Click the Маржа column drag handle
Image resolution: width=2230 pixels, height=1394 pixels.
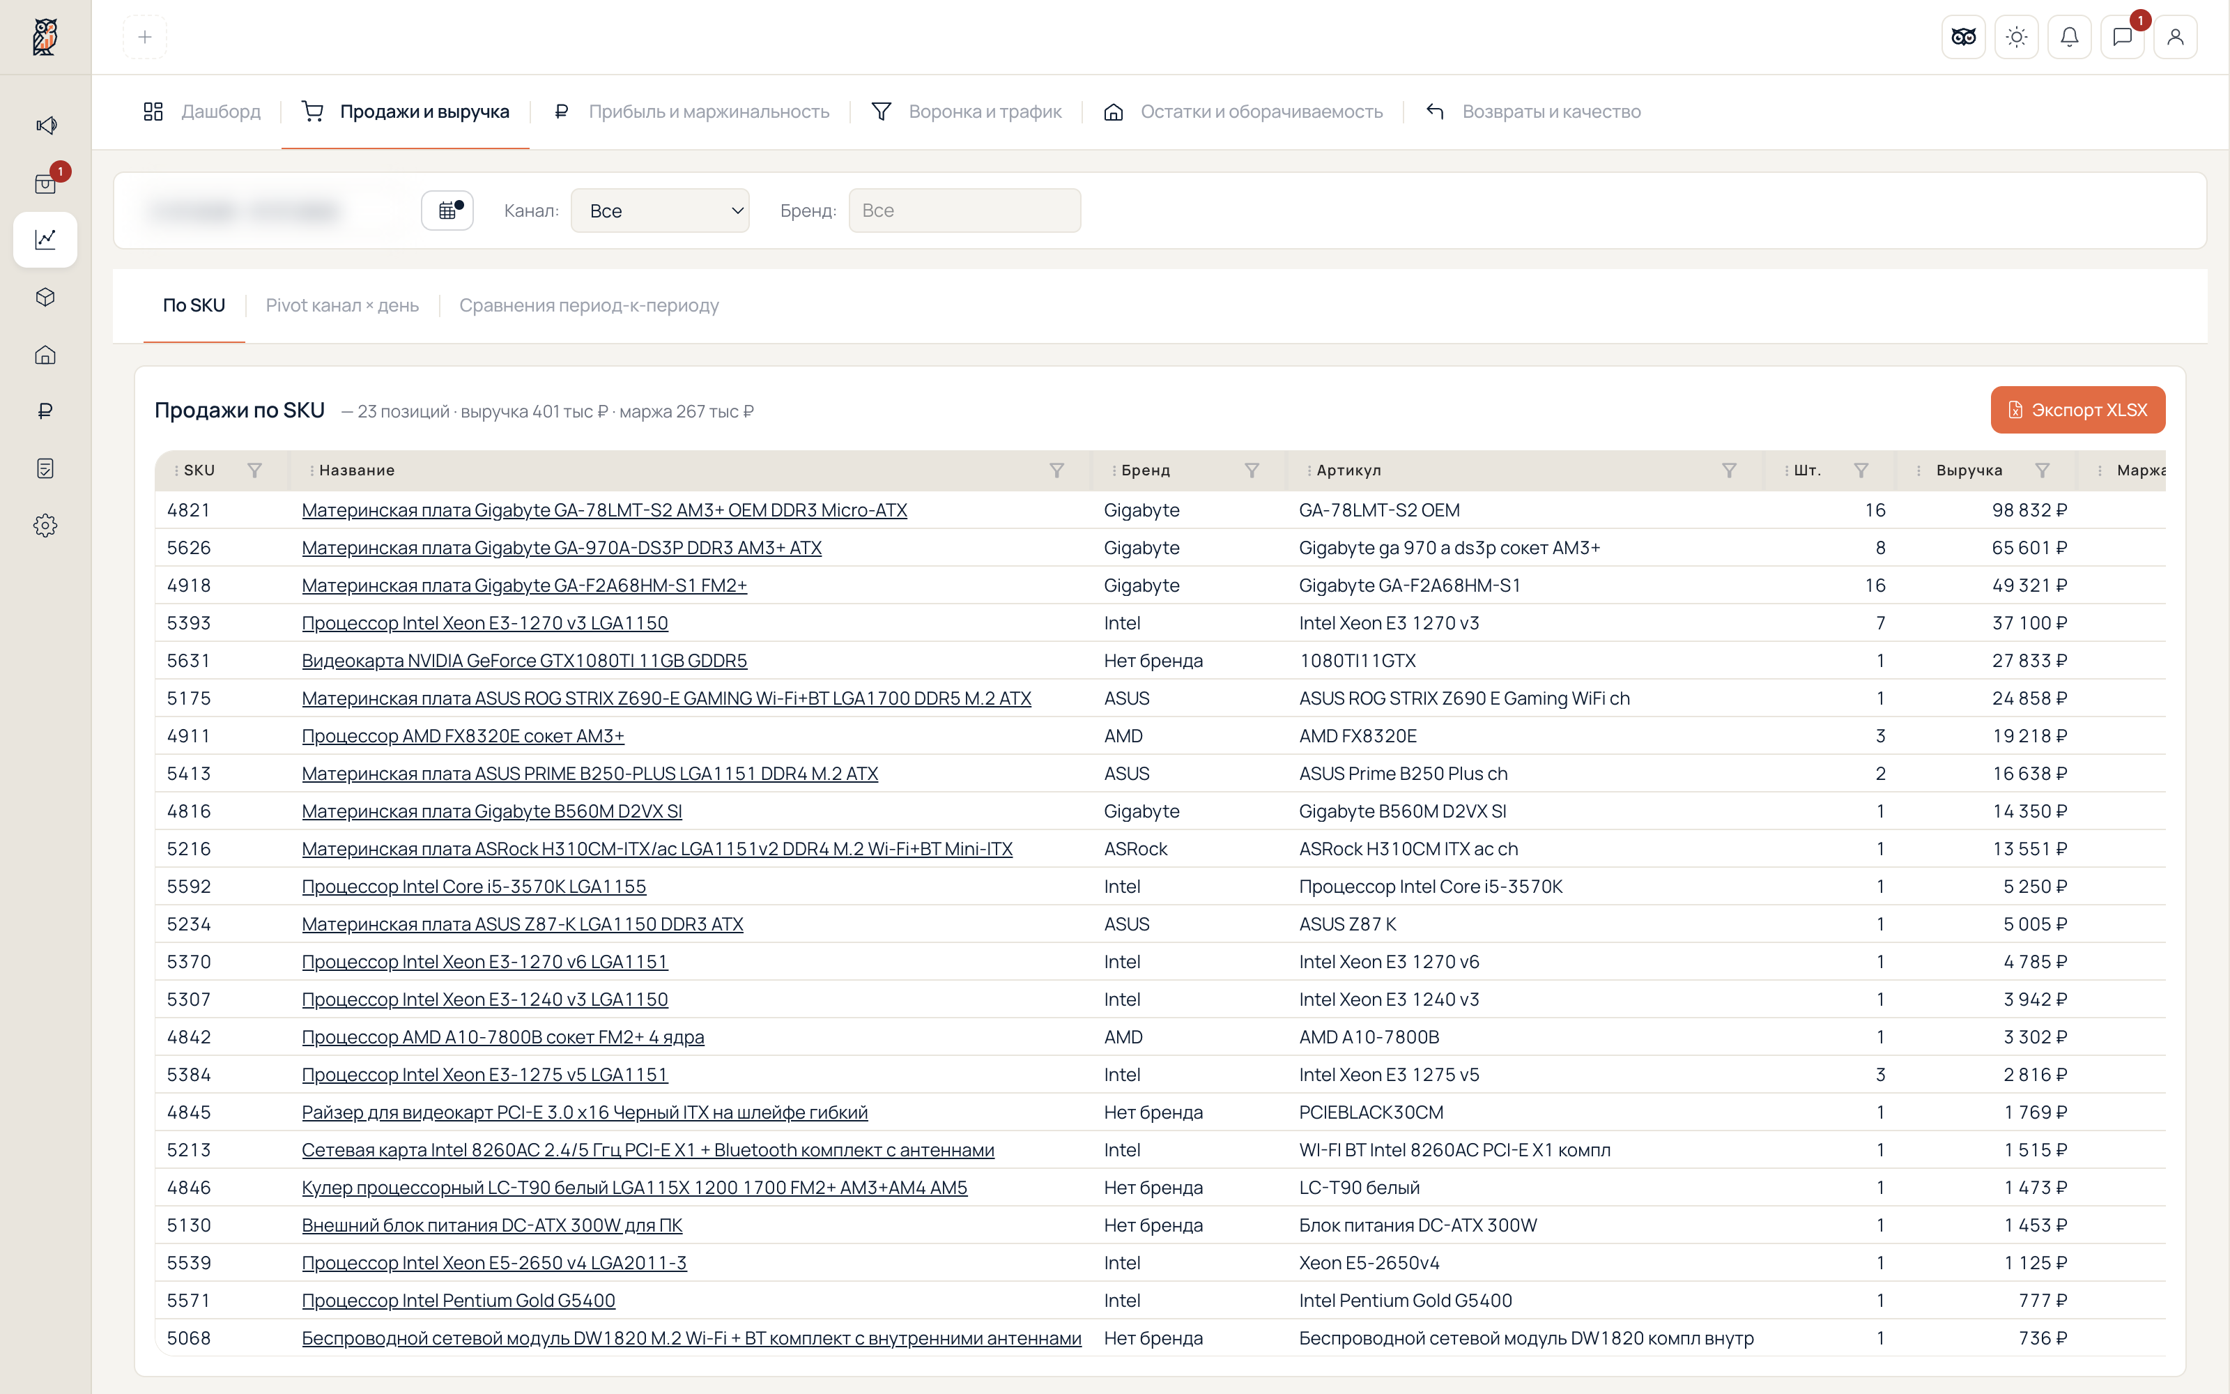click(x=2100, y=470)
